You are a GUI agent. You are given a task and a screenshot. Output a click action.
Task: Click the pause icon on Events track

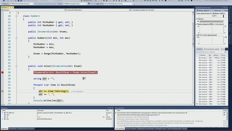[198, 21]
